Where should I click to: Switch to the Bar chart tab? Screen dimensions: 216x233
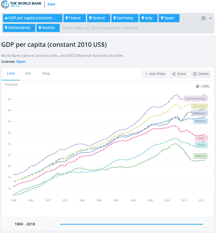tap(28, 74)
